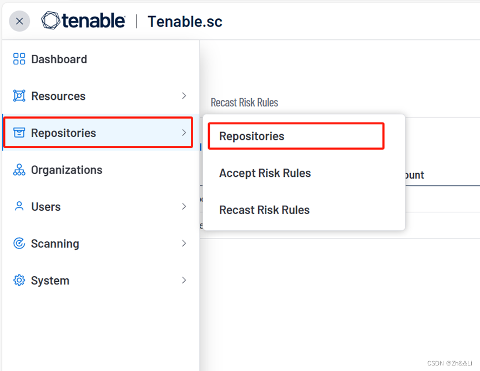Expand the Scanning submenu chevron
The height and width of the screenshot is (371, 480).
click(x=184, y=243)
